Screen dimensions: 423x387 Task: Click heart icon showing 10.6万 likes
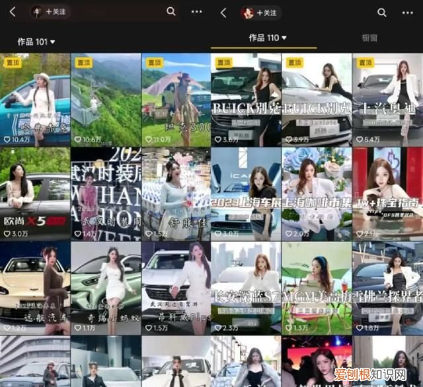click(78, 140)
